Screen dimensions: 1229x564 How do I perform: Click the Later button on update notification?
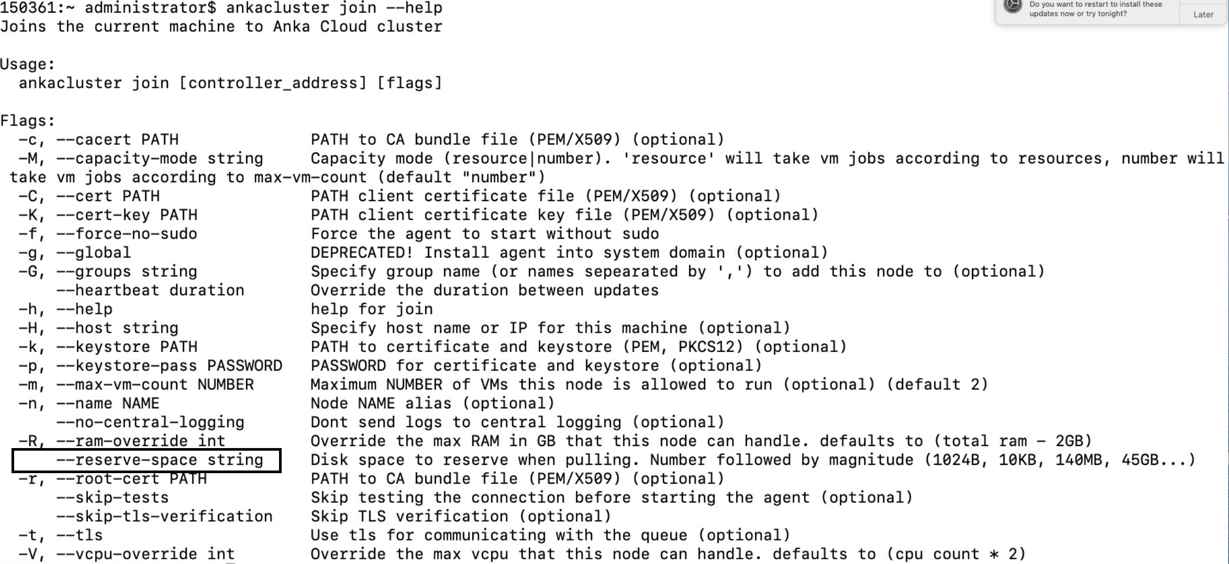(x=1203, y=14)
